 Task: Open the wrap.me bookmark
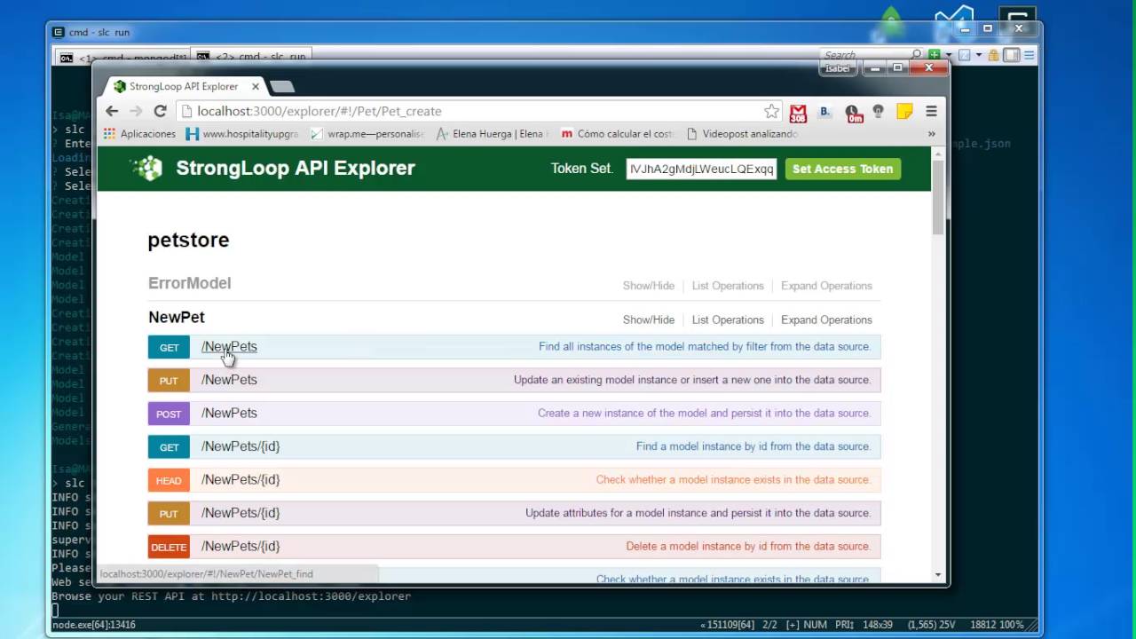pos(367,134)
